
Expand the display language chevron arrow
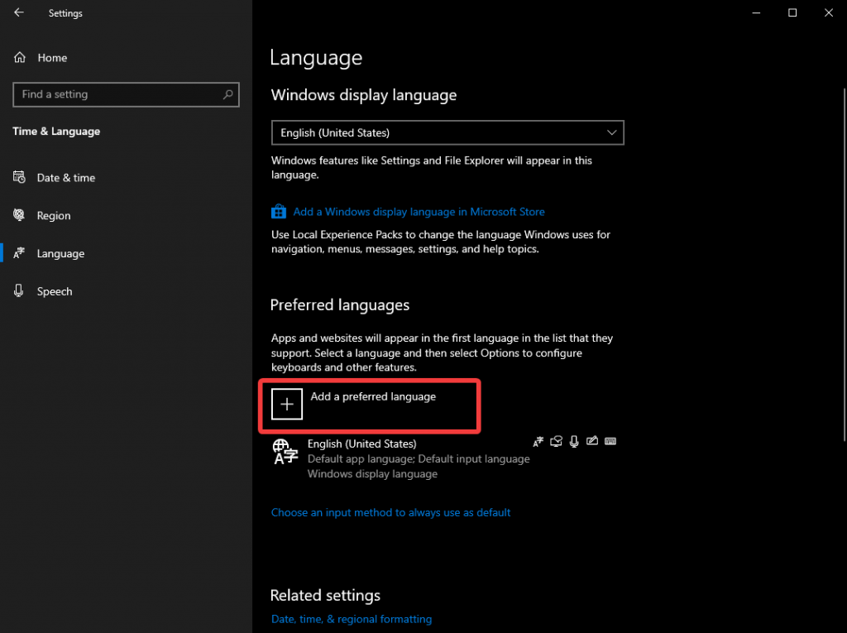611,132
